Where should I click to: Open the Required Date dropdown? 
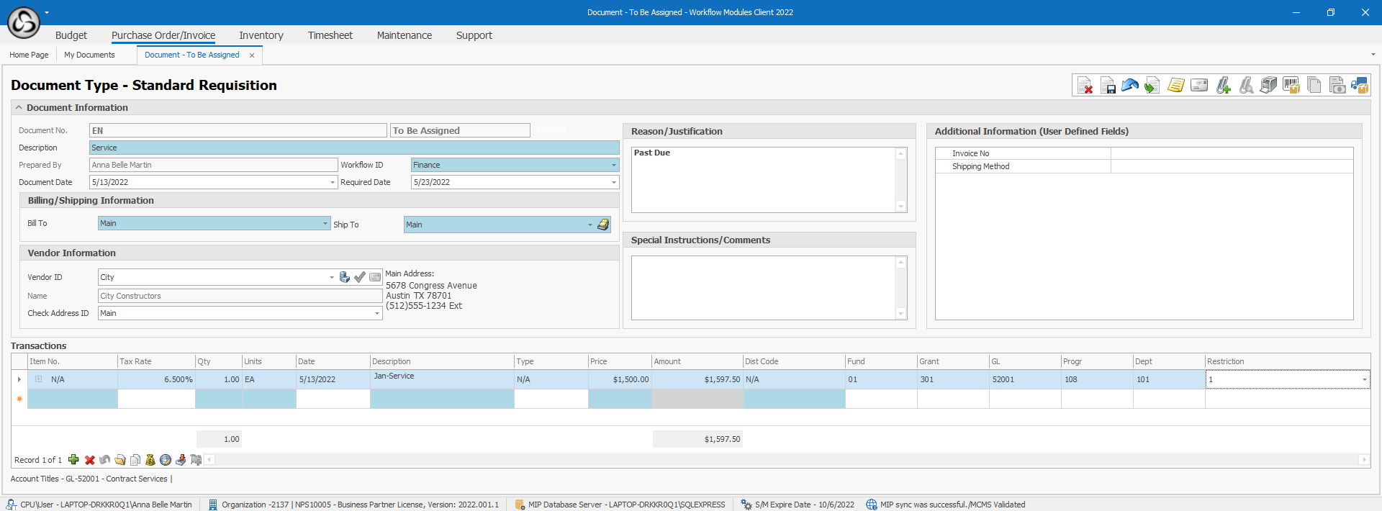click(613, 182)
